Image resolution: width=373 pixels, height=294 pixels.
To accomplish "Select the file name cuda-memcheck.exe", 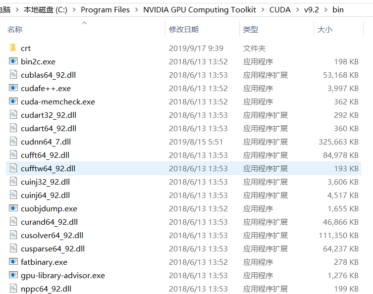I will (x=58, y=101).
